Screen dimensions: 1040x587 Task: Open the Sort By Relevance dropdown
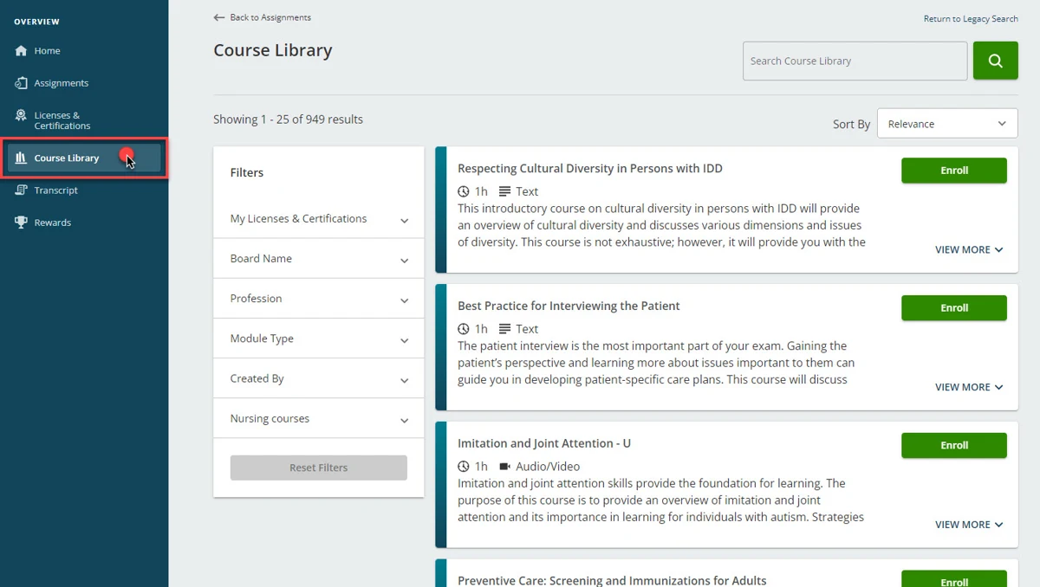(947, 124)
